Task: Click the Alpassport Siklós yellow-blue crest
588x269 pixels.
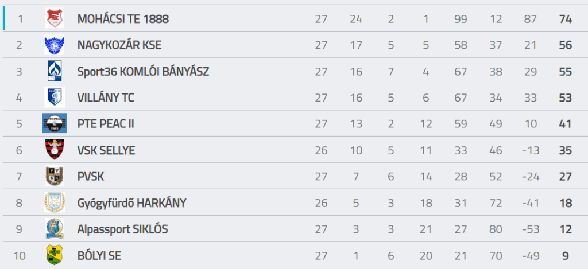Action: point(55,228)
